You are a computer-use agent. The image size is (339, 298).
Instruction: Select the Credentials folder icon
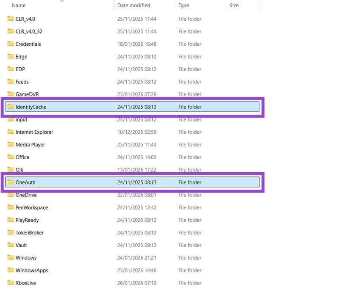[x=11, y=44]
